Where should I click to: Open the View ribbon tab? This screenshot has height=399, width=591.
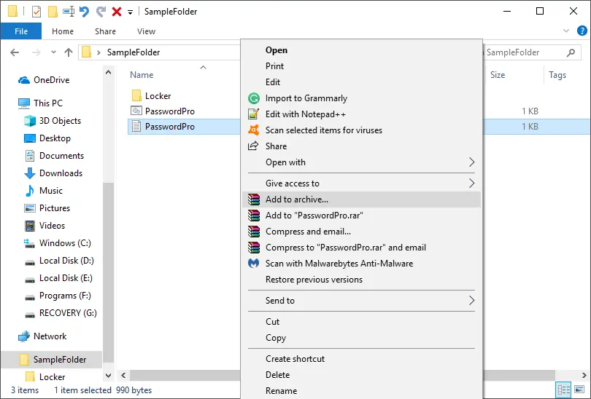click(146, 31)
